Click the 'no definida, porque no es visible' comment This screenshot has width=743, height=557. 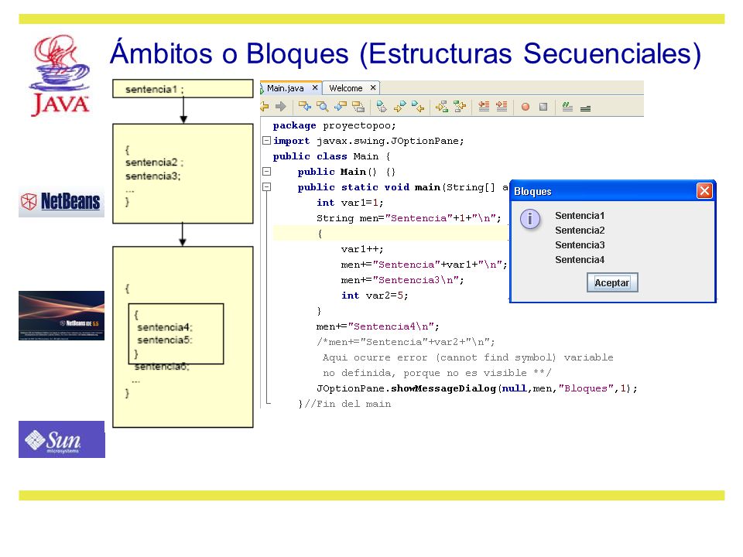(437, 373)
